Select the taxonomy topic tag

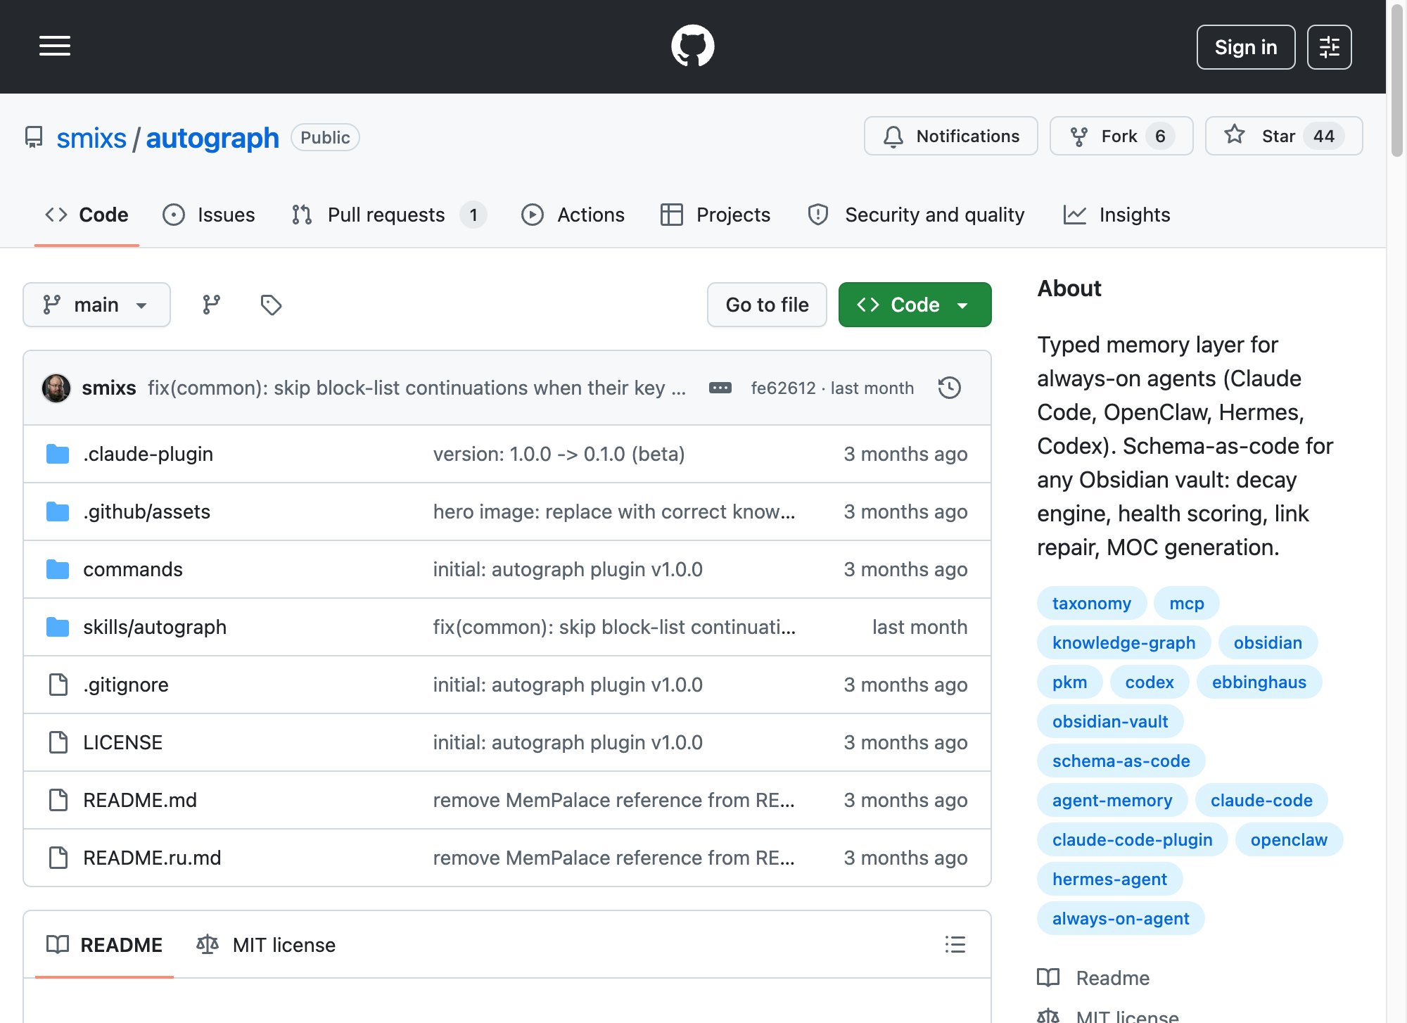click(x=1092, y=603)
